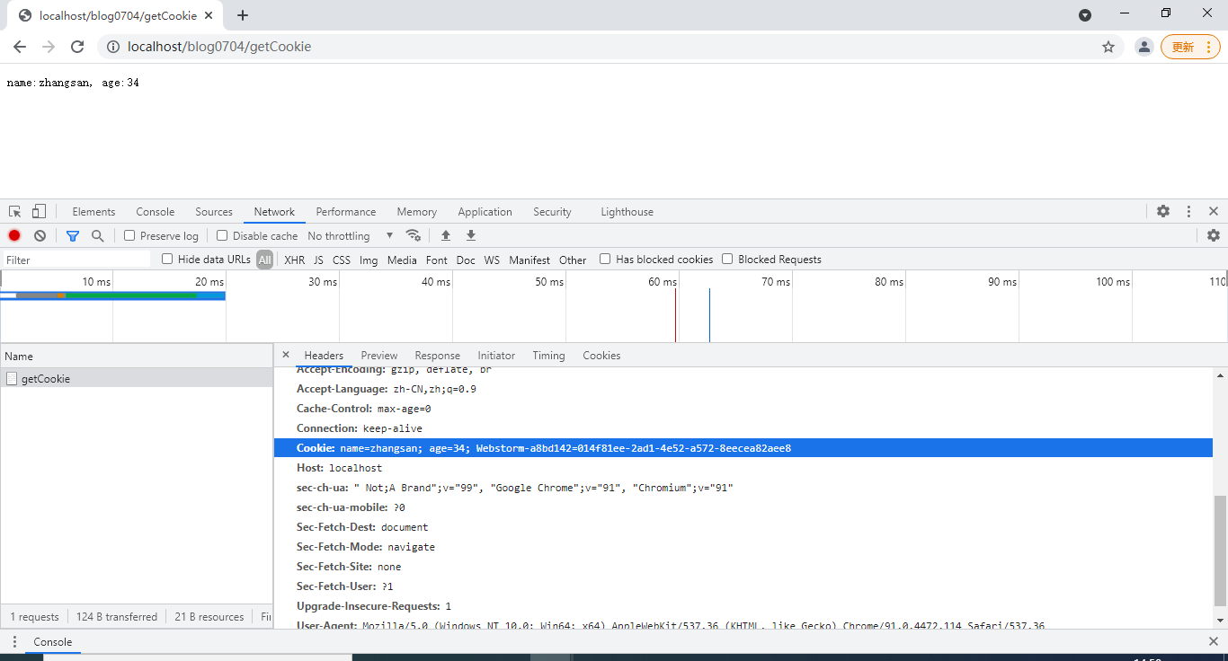Toggle the device toolbar icon
The height and width of the screenshot is (661, 1228).
39,212
